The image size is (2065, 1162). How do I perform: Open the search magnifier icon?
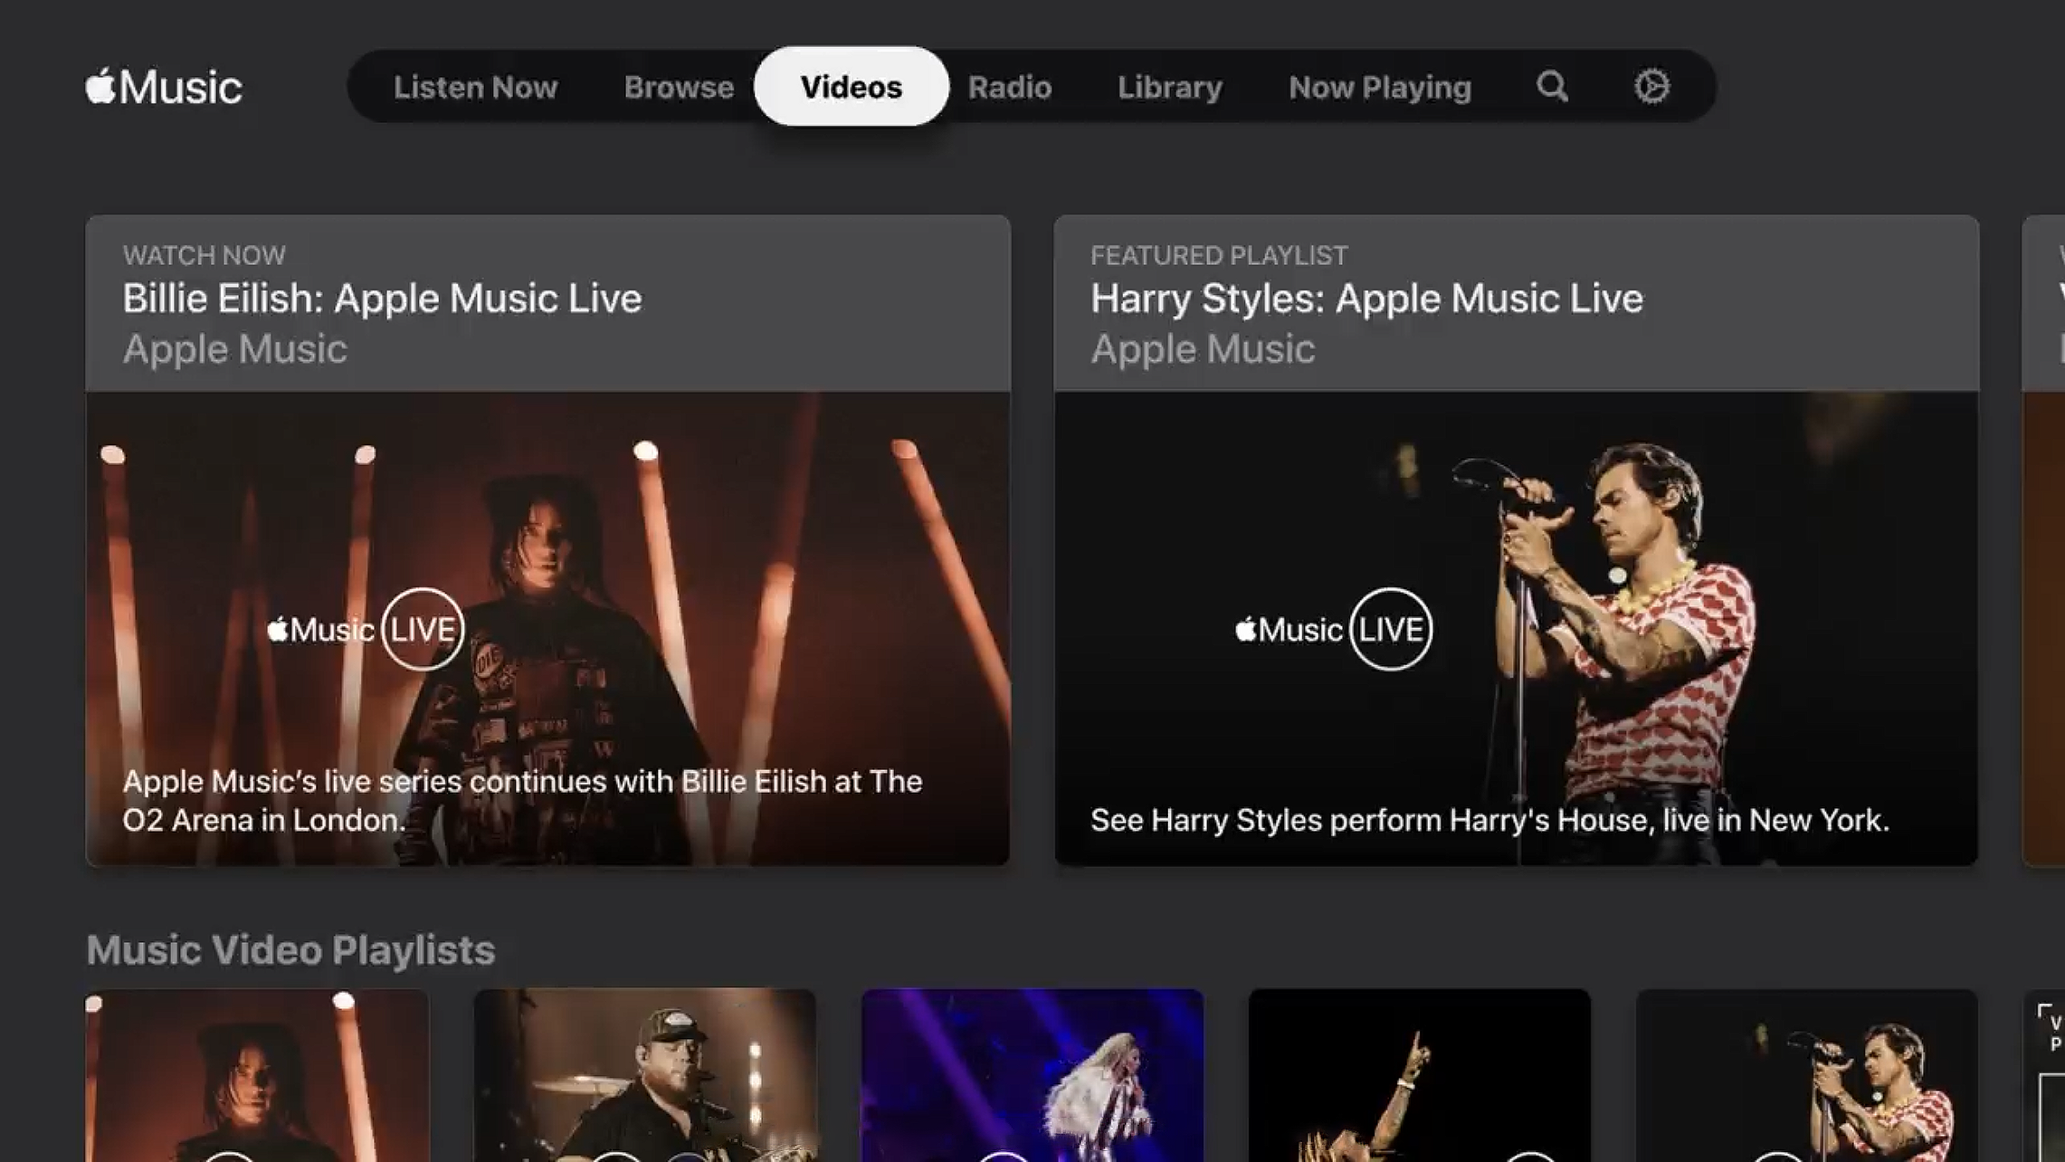click(1552, 87)
